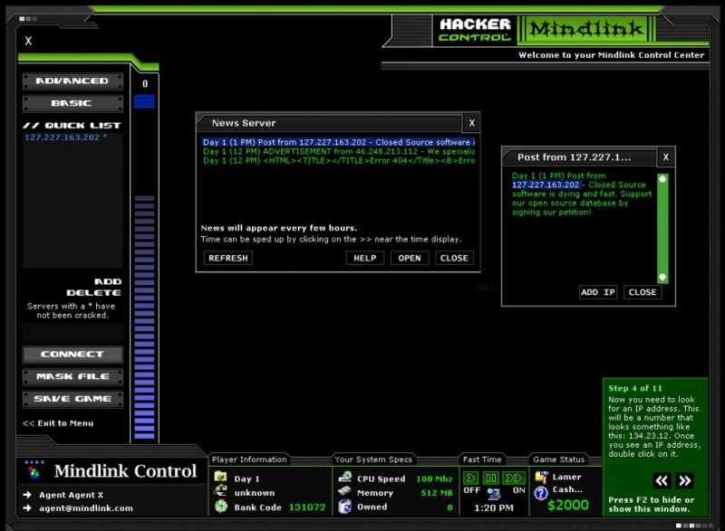Switch to the Basic panel
The height and width of the screenshot is (531, 725).
72,103
